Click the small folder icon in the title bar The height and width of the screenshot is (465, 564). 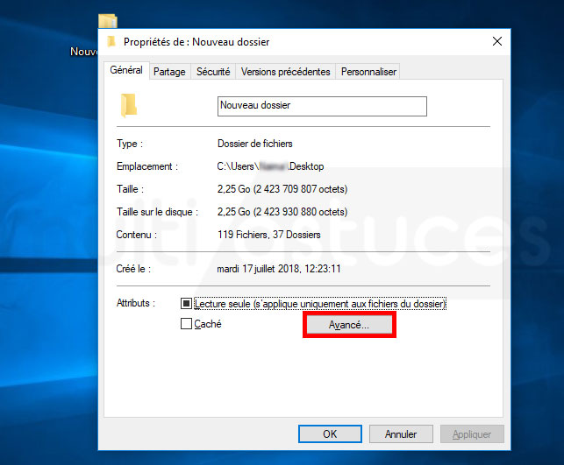point(111,41)
